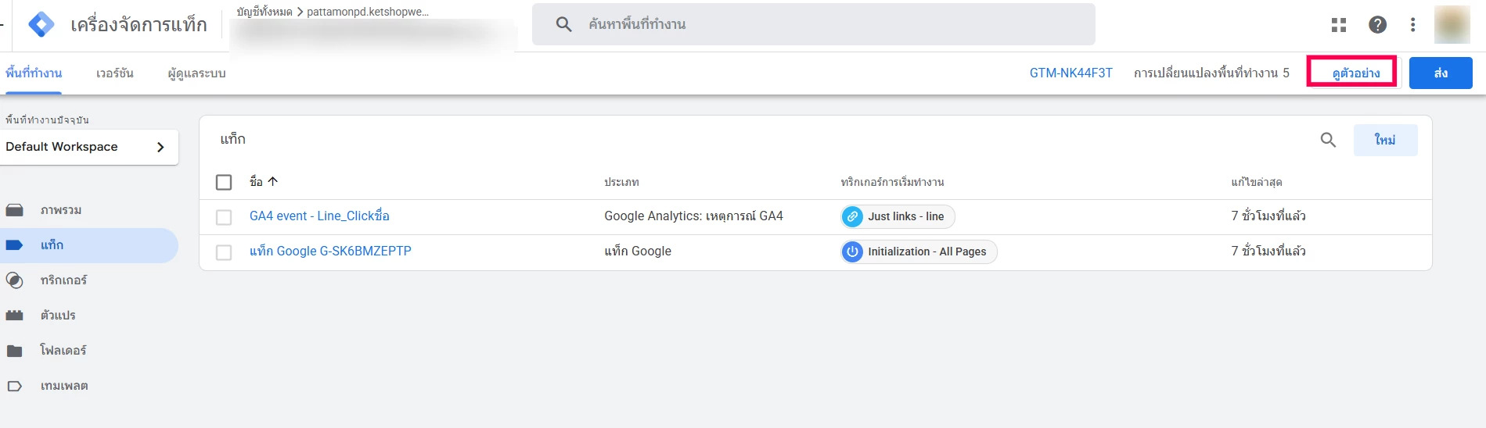Open the Google apps grid icon
This screenshot has width=1486, height=428.
coord(1339,25)
